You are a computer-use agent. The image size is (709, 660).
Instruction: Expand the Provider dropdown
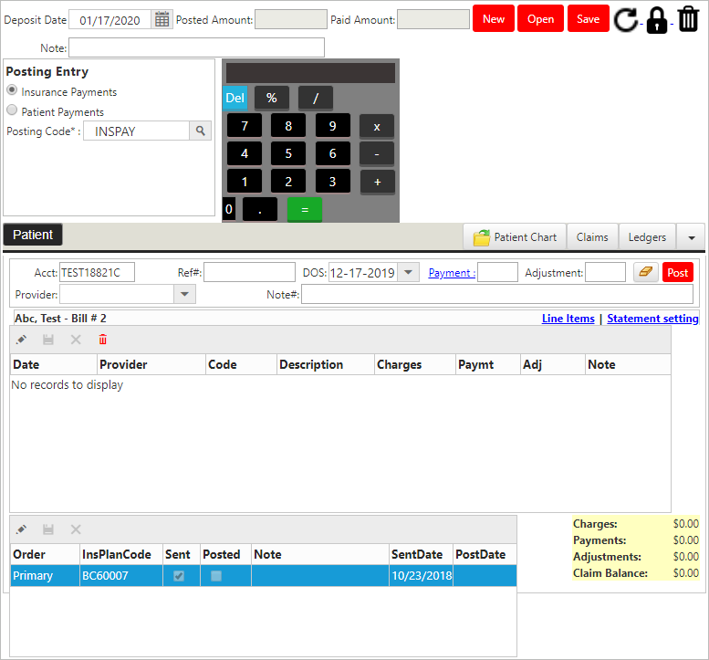[184, 294]
